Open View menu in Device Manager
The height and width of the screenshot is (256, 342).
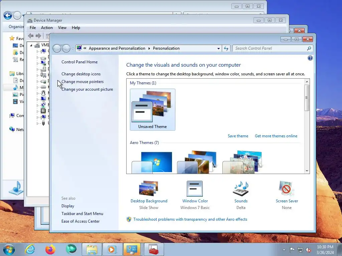click(62, 28)
